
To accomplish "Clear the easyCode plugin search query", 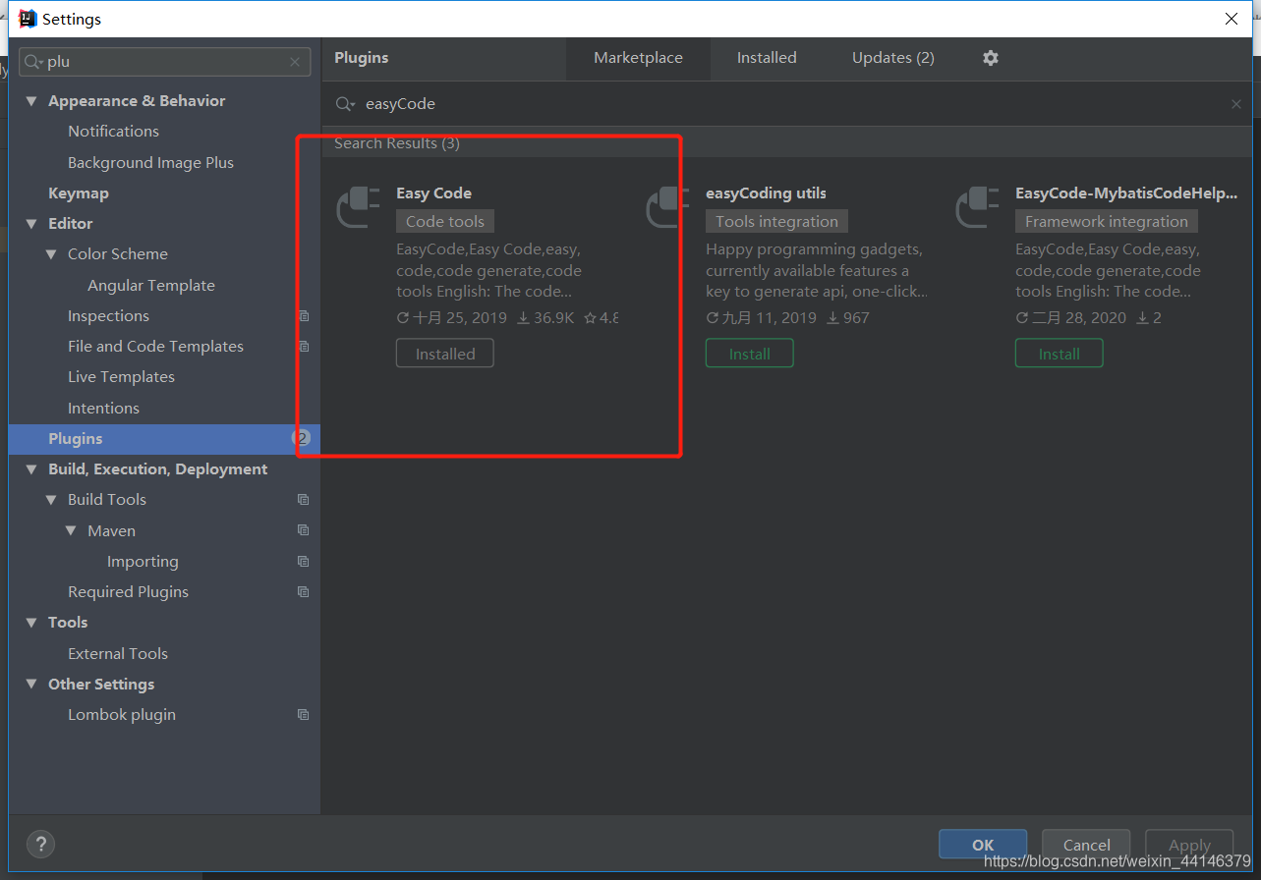I will tap(1236, 104).
